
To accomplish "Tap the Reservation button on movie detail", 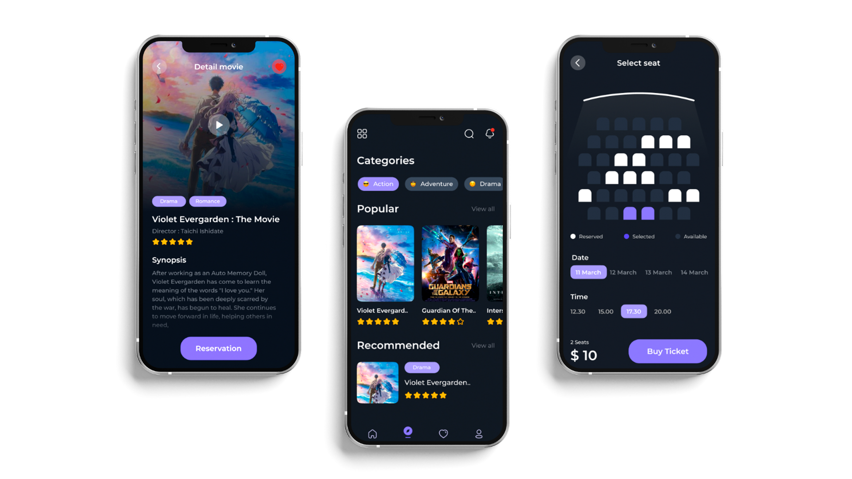I will click(219, 349).
